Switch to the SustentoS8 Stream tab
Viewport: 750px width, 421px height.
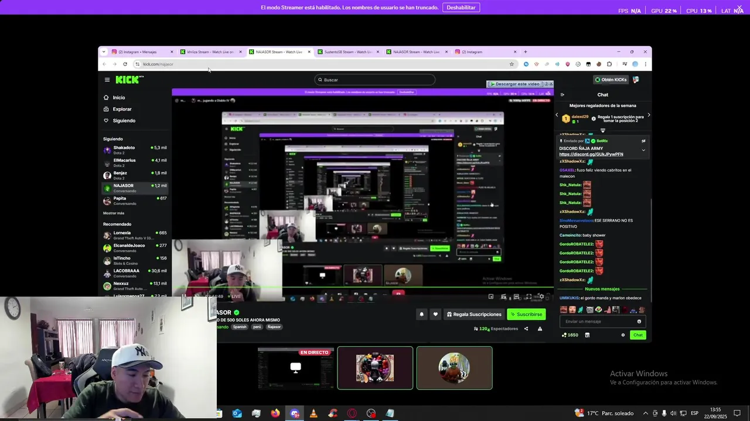[347, 51]
